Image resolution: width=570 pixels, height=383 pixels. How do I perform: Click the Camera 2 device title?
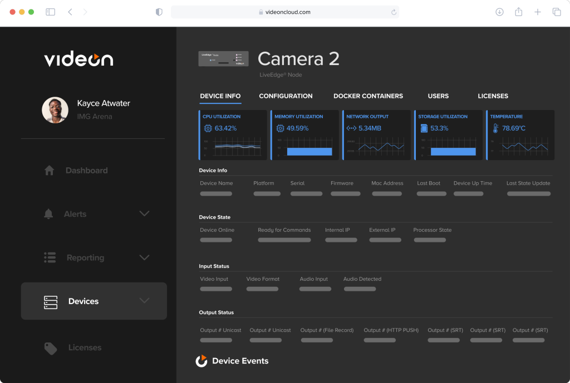[x=298, y=58]
